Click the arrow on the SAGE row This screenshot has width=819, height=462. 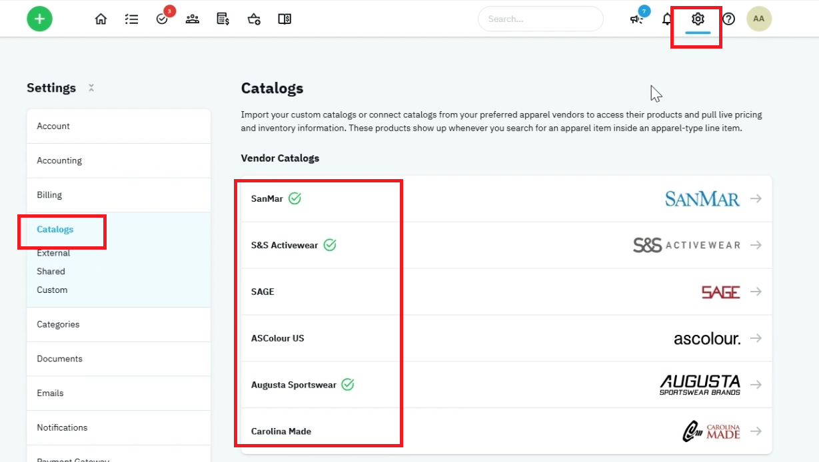pos(756,292)
